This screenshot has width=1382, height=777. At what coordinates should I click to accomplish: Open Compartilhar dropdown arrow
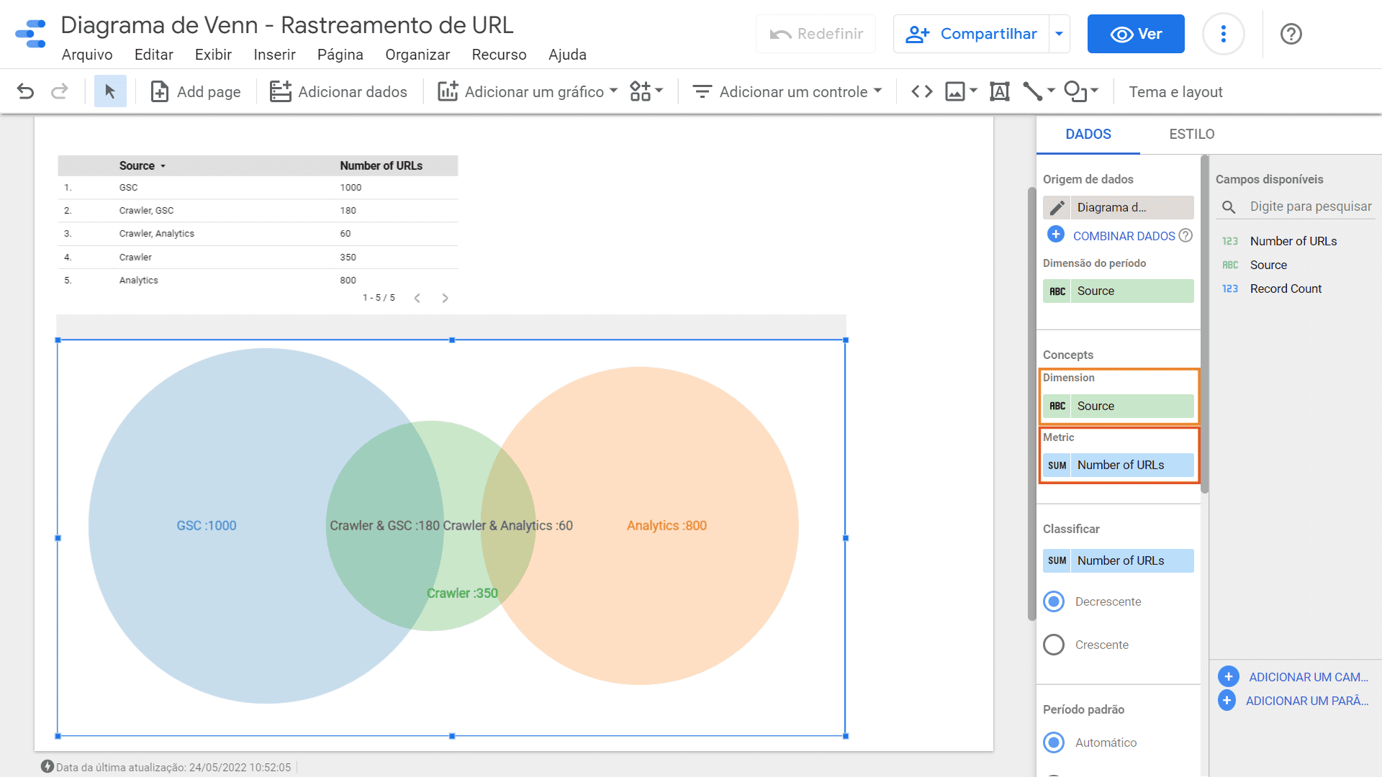tap(1059, 34)
